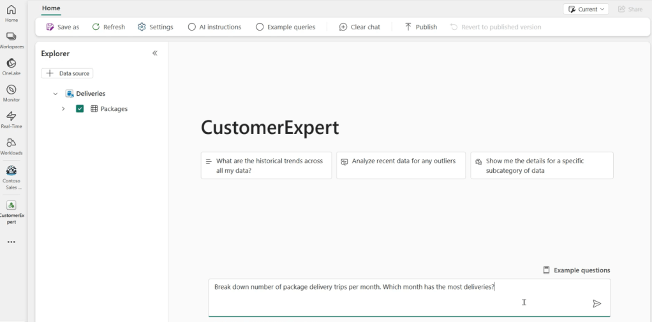Add a new Data source
This screenshot has width=652, height=322.
click(67, 73)
